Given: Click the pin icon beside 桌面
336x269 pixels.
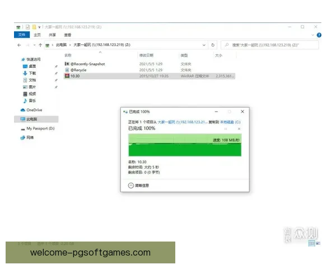Looking at the screenshot, I should (56, 67).
